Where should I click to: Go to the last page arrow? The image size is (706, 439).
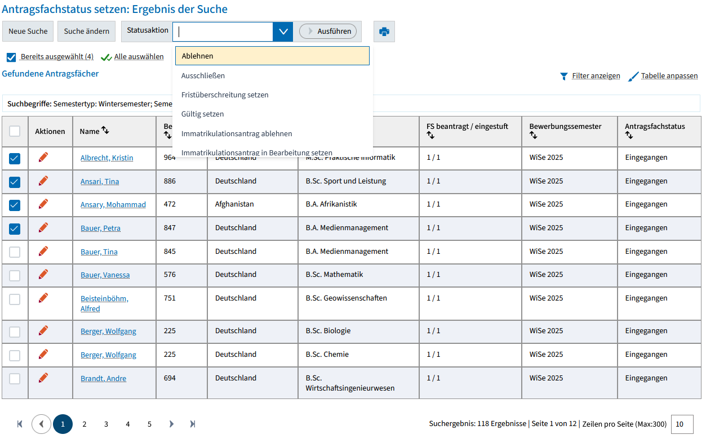(x=193, y=424)
